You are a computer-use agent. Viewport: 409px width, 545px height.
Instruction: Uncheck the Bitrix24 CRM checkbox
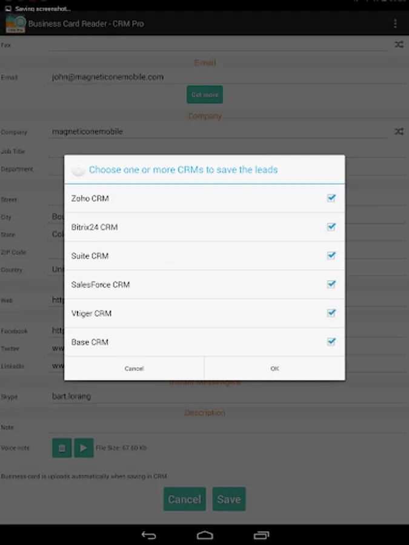pos(331,227)
